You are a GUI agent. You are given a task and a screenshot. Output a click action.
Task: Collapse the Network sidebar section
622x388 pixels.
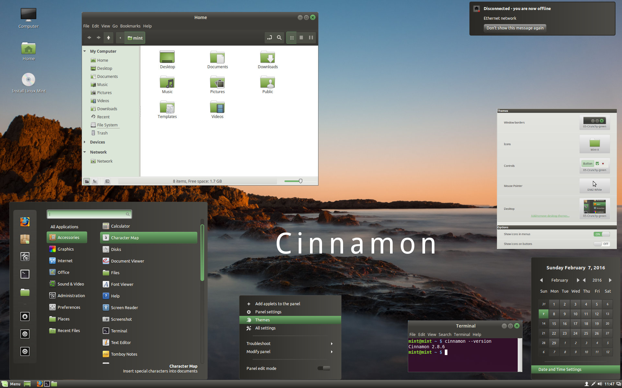coord(85,152)
